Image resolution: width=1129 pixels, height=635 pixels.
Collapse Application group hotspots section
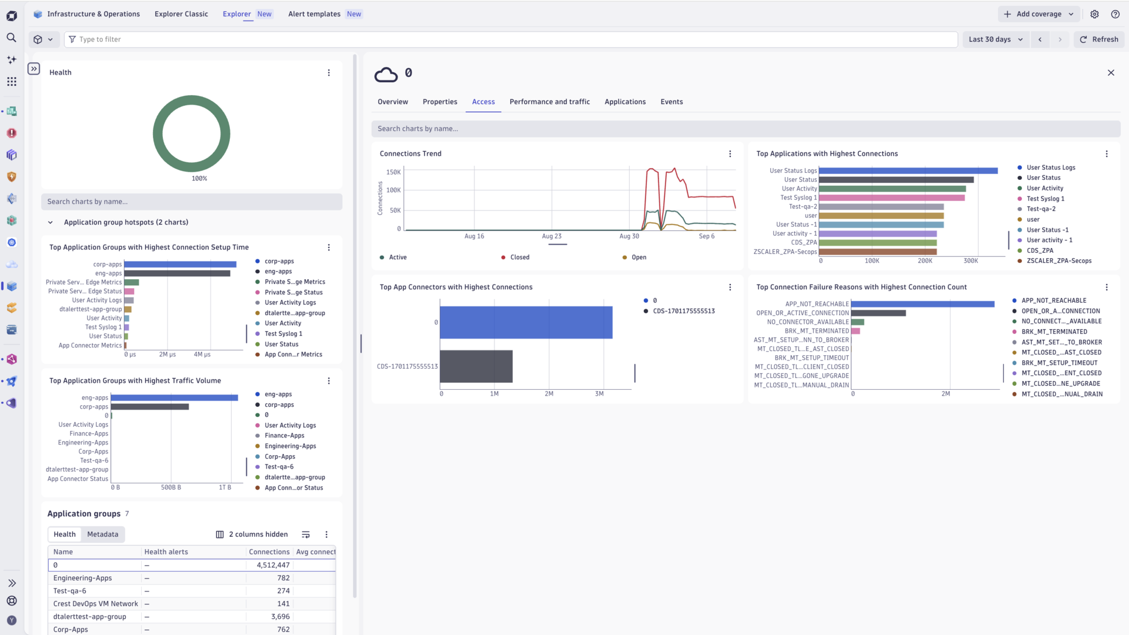pos(51,222)
